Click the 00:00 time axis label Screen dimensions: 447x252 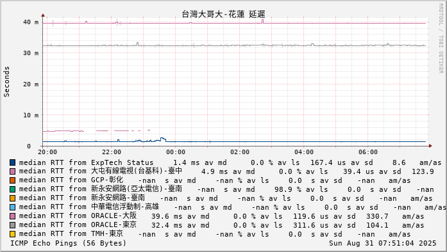[x=176, y=152]
